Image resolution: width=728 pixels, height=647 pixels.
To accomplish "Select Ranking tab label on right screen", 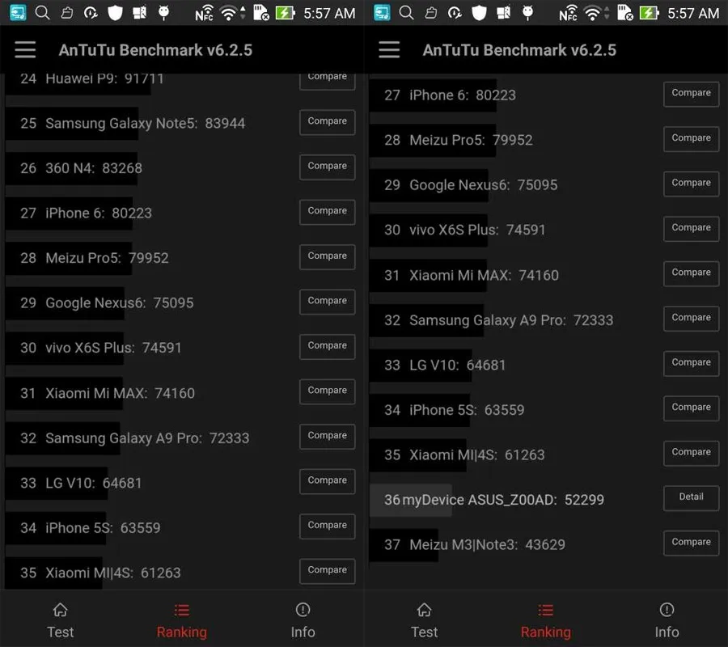I will (x=545, y=632).
